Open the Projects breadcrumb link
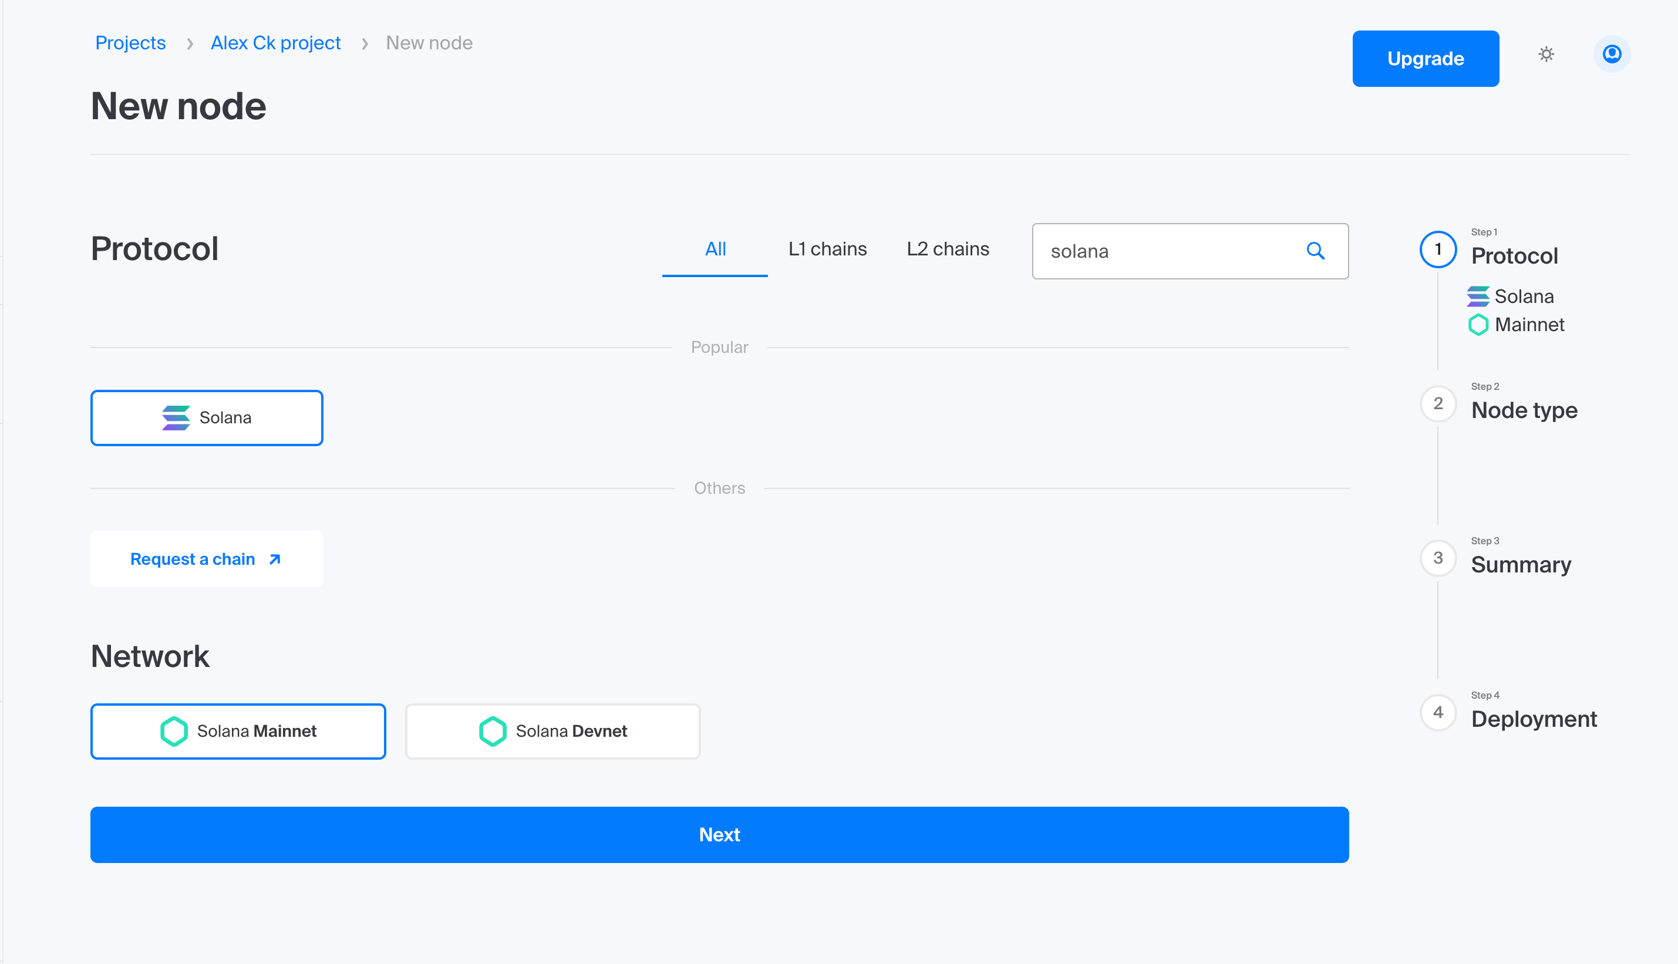Image resolution: width=1678 pixels, height=964 pixels. pos(130,43)
